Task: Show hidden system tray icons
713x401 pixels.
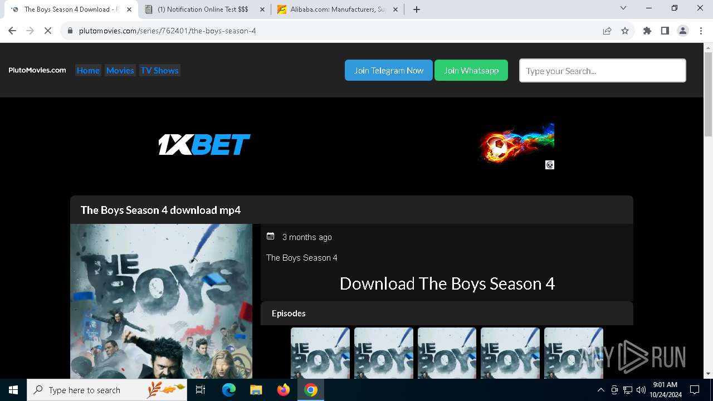Action: pyautogui.click(x=600, y=390)
